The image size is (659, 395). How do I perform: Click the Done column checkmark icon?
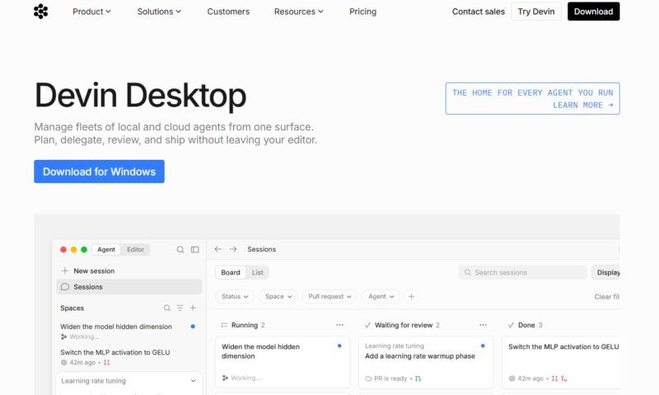tap(511, 325)
